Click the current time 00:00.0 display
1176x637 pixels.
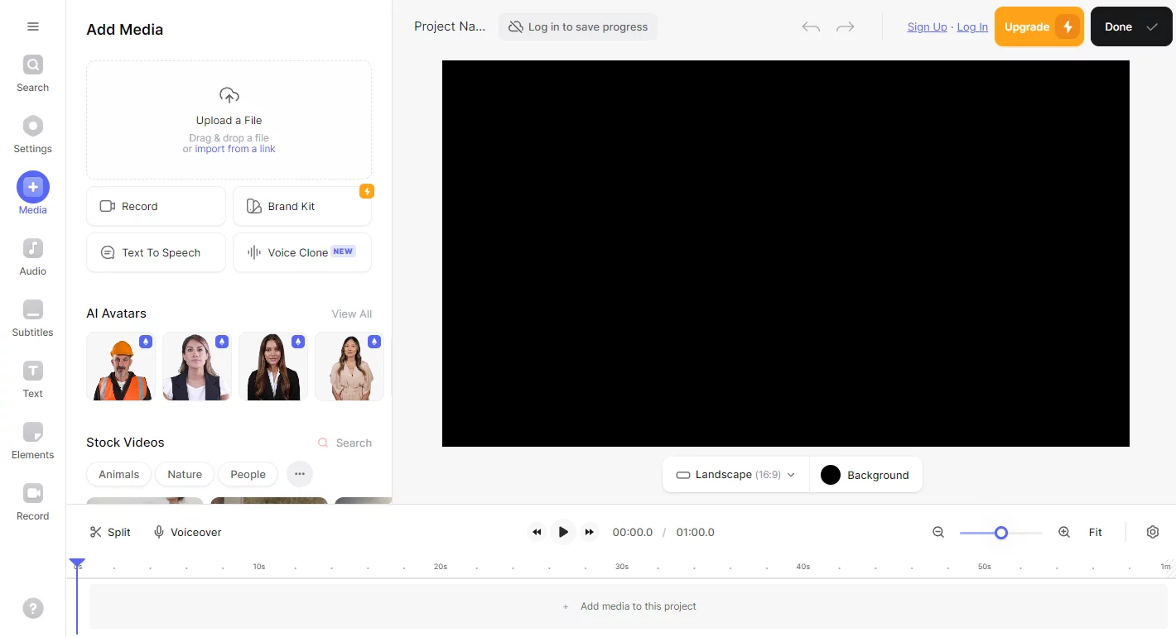633,532
